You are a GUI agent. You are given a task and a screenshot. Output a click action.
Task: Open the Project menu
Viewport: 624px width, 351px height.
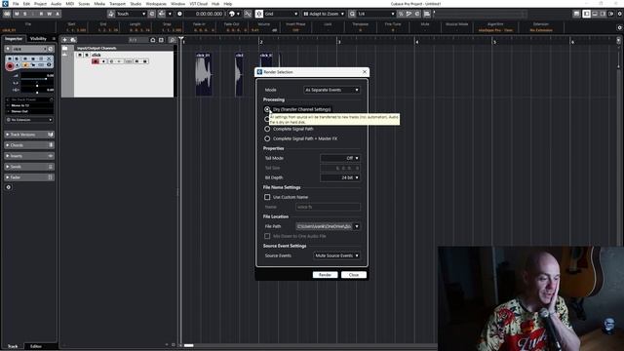coord(40,4)
